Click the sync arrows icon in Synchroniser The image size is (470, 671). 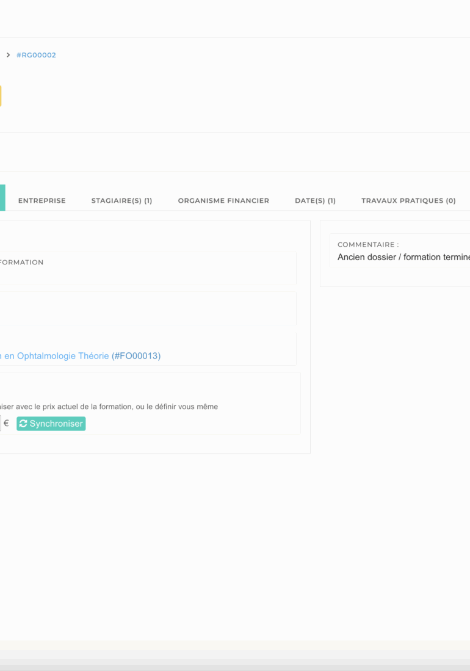23,424
